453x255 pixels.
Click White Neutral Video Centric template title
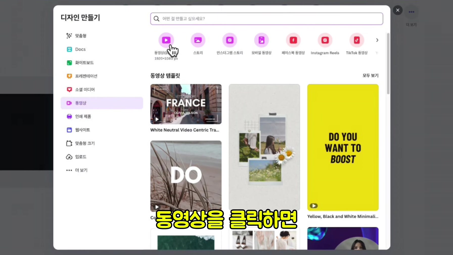point(185,130)
